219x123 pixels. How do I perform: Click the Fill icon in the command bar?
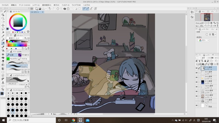tap(65, 9)
